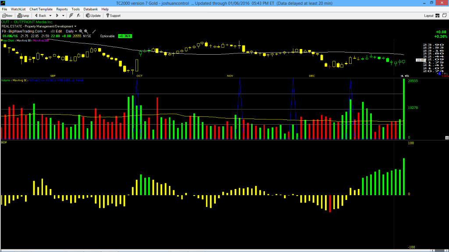Click the lightning bolt toolbar icon
Image resolution: width=449 pixels, height=252 pixels.
tap(71, 15)
